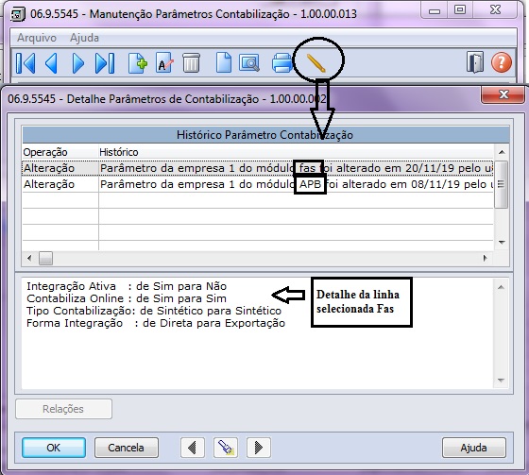Go to first record in toolbar
This screenshot has height=475, width=529.
(26, 63)
